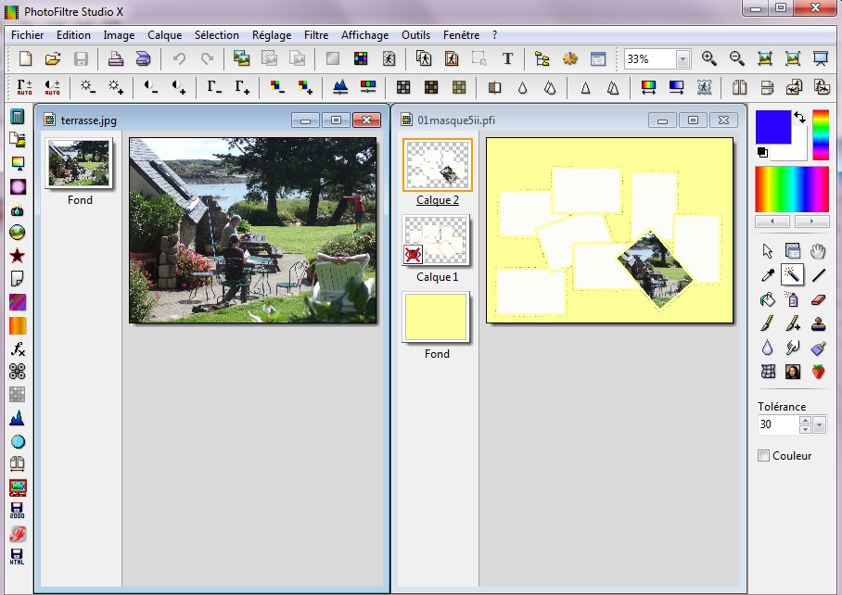Open the ? help menu
Viewport: 842px width, 595px height.
click(x=494, y=35)
